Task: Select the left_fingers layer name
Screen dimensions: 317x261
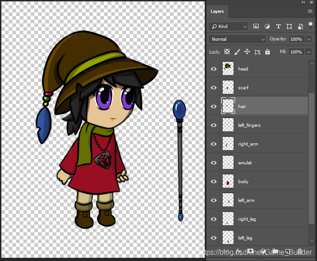Action: pyautogui.click(x=249, y=125)
